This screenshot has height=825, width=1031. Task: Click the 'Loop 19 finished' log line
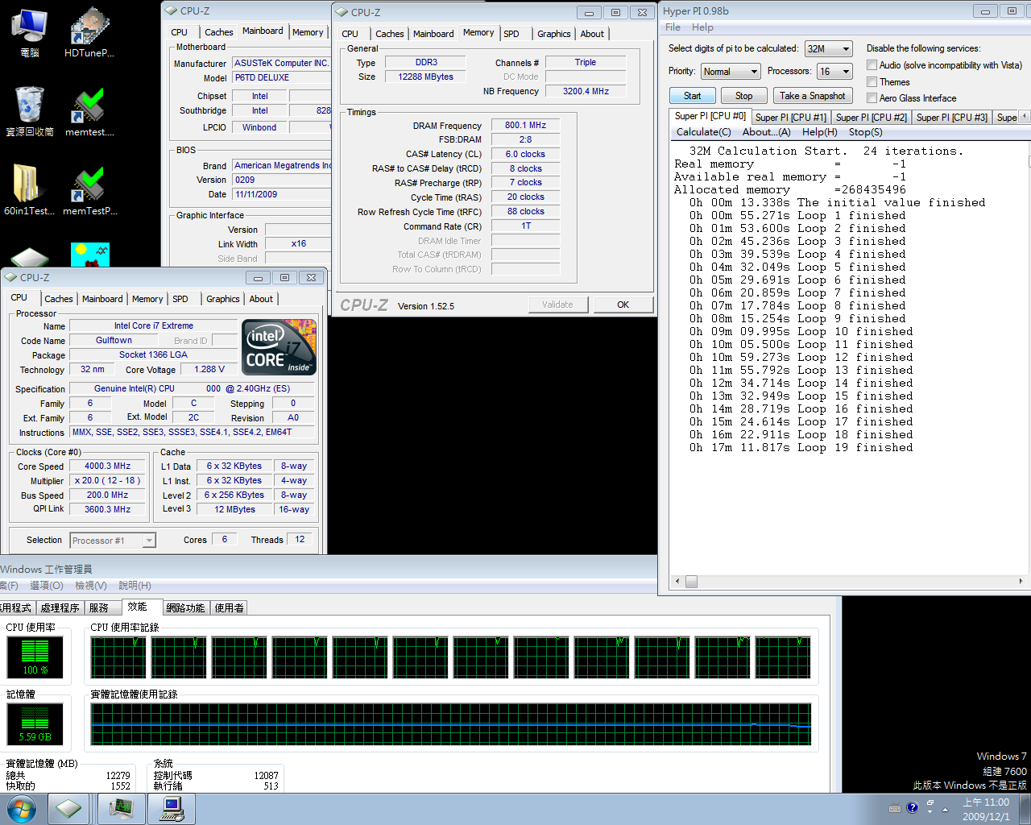[x=801, y=447]
